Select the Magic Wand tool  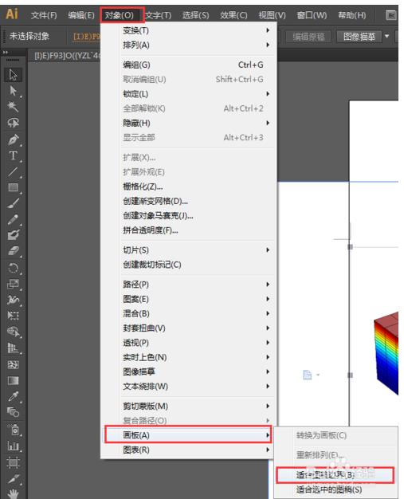(x=13, y=107)
